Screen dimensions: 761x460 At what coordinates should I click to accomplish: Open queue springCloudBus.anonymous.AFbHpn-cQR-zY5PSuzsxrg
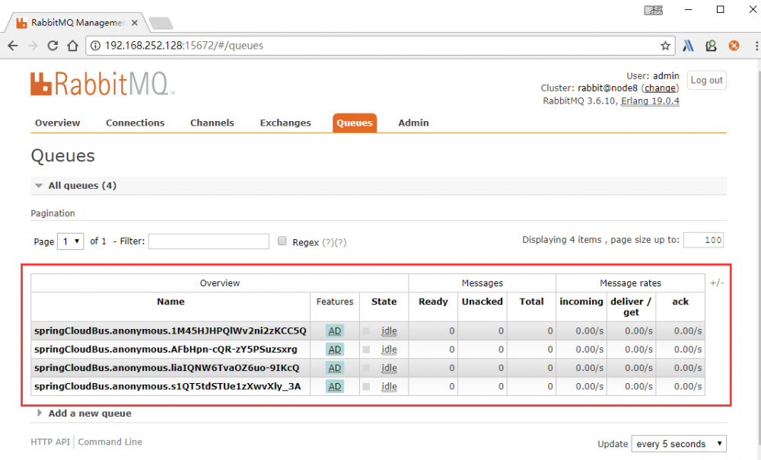point(166,350)
